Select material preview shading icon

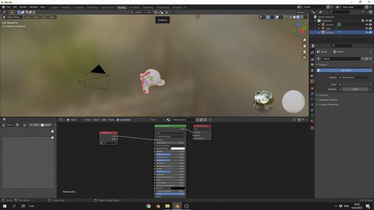click(298, 17)
